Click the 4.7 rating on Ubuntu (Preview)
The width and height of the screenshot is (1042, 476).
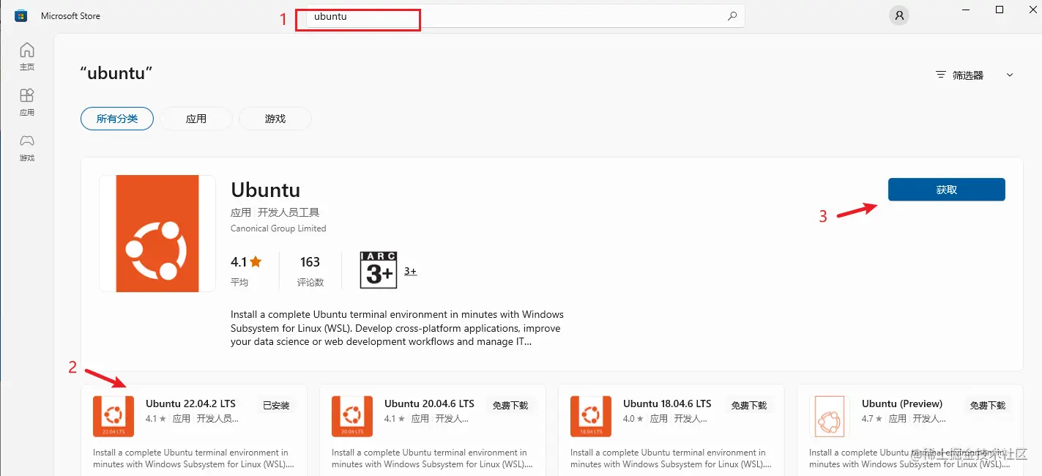tap(873, 419)
